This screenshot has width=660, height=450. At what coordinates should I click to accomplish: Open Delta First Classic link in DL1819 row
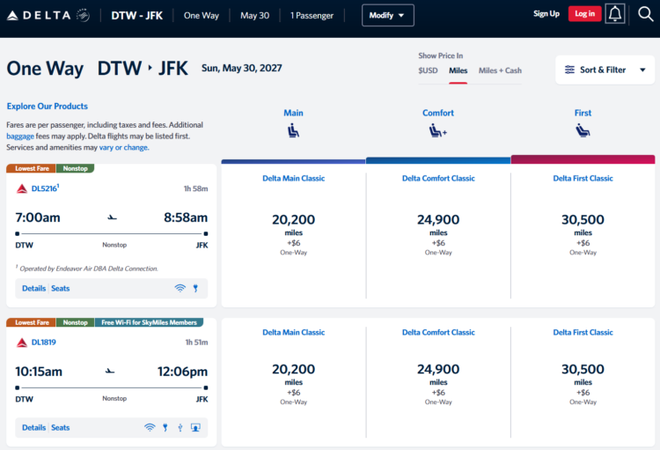[583, 332]
